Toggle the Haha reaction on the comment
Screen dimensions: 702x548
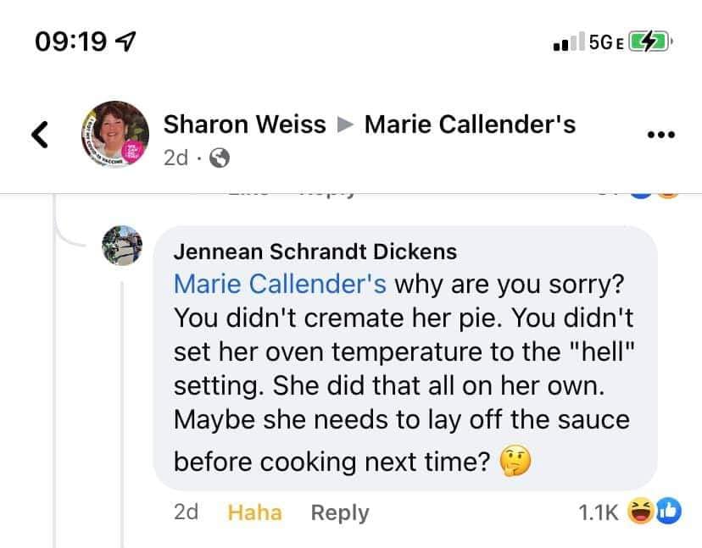coord(254,512)
